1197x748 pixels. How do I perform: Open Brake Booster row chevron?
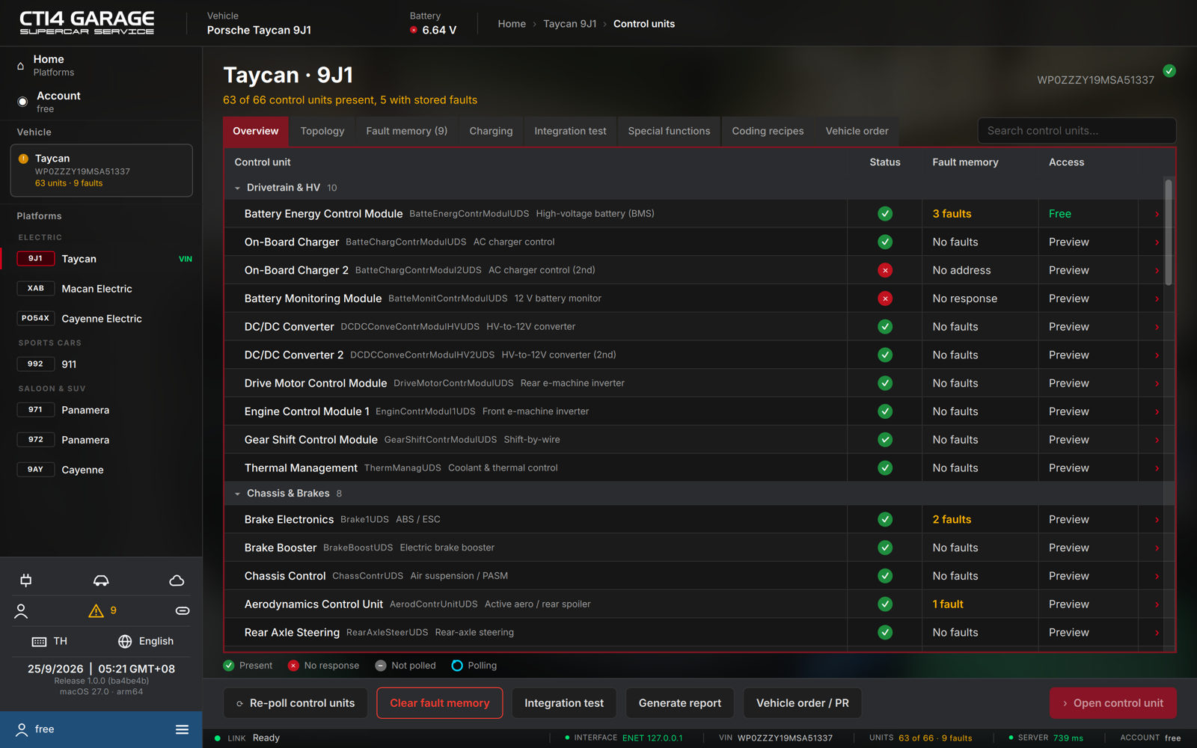[x=1157, y=548]
